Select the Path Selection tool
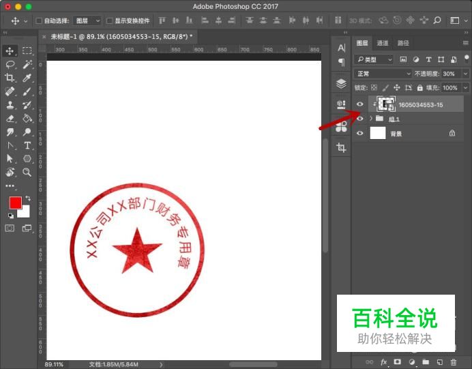 click(x=10, y=159)
